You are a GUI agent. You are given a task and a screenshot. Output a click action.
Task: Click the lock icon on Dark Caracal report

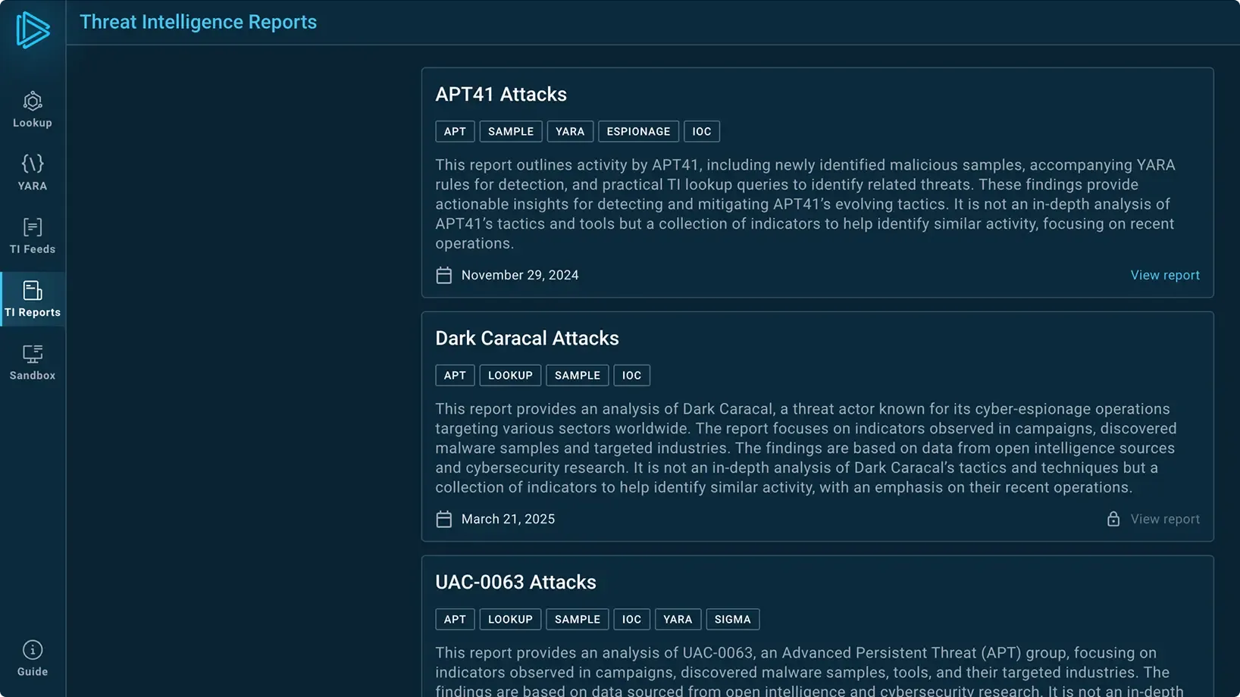[x=1113, y=519]
